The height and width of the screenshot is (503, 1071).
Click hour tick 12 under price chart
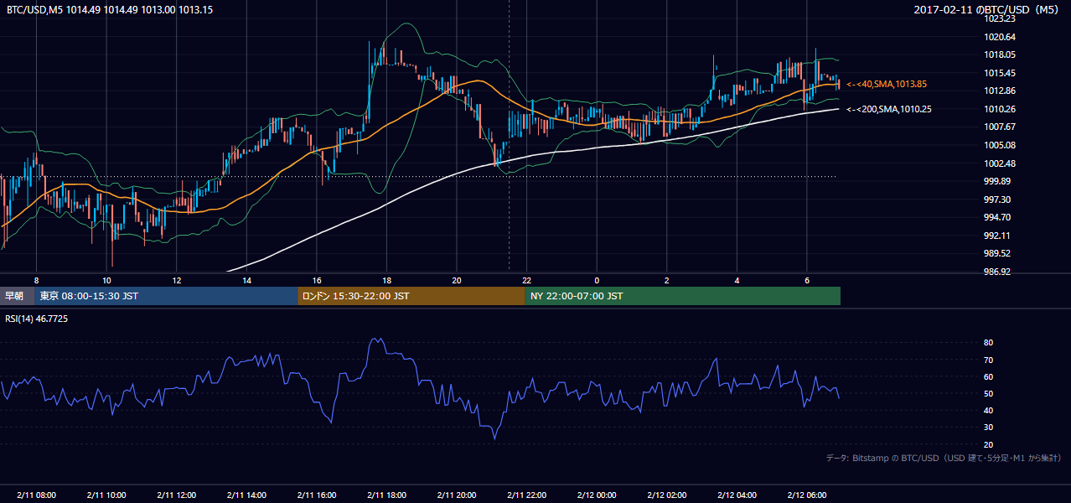[176, 280]
